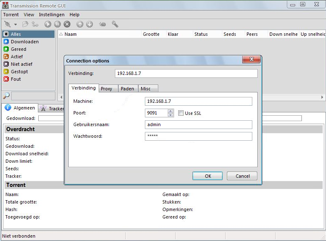Click the magnifying glass search icon
The width and height of the screenshot is (326, 241).
tap(6, 96)
